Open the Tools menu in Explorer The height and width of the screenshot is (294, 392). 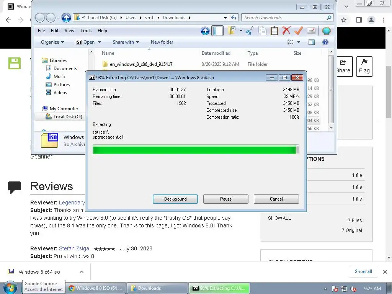coord(86,31)
